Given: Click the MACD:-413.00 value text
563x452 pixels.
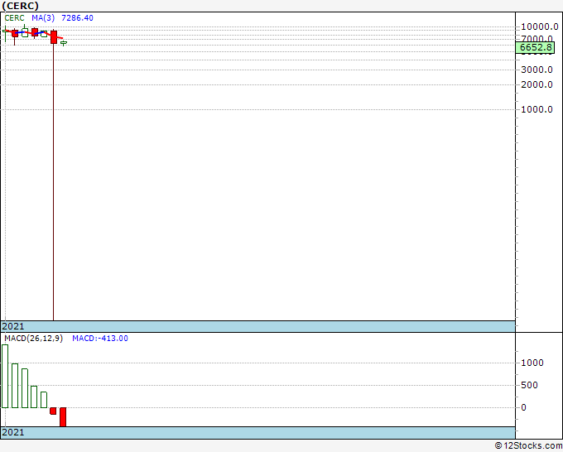Looking at the screenshot, I should pyautogui.click(x=100, y=339).
